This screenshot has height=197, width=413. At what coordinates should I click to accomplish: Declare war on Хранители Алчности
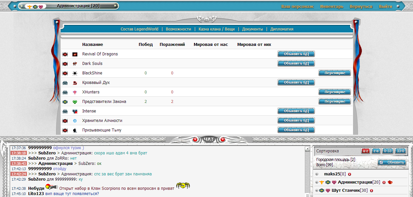click(296, 121)
